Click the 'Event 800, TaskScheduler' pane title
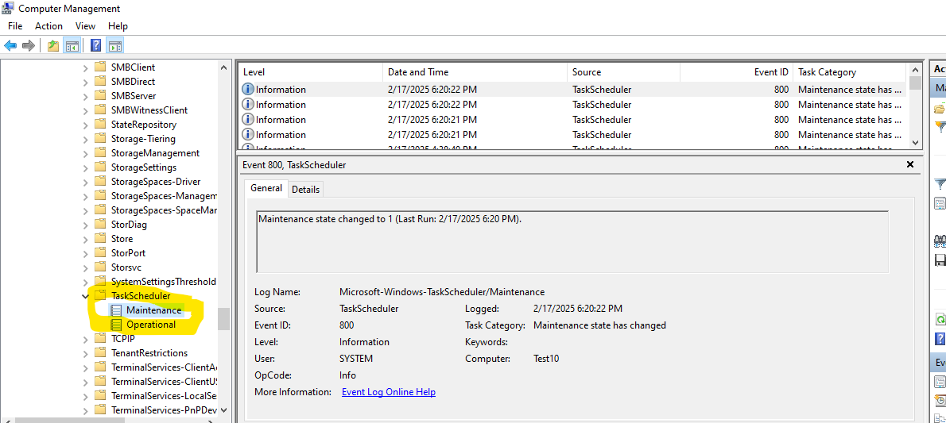946x423 pixels. (294, 164)
